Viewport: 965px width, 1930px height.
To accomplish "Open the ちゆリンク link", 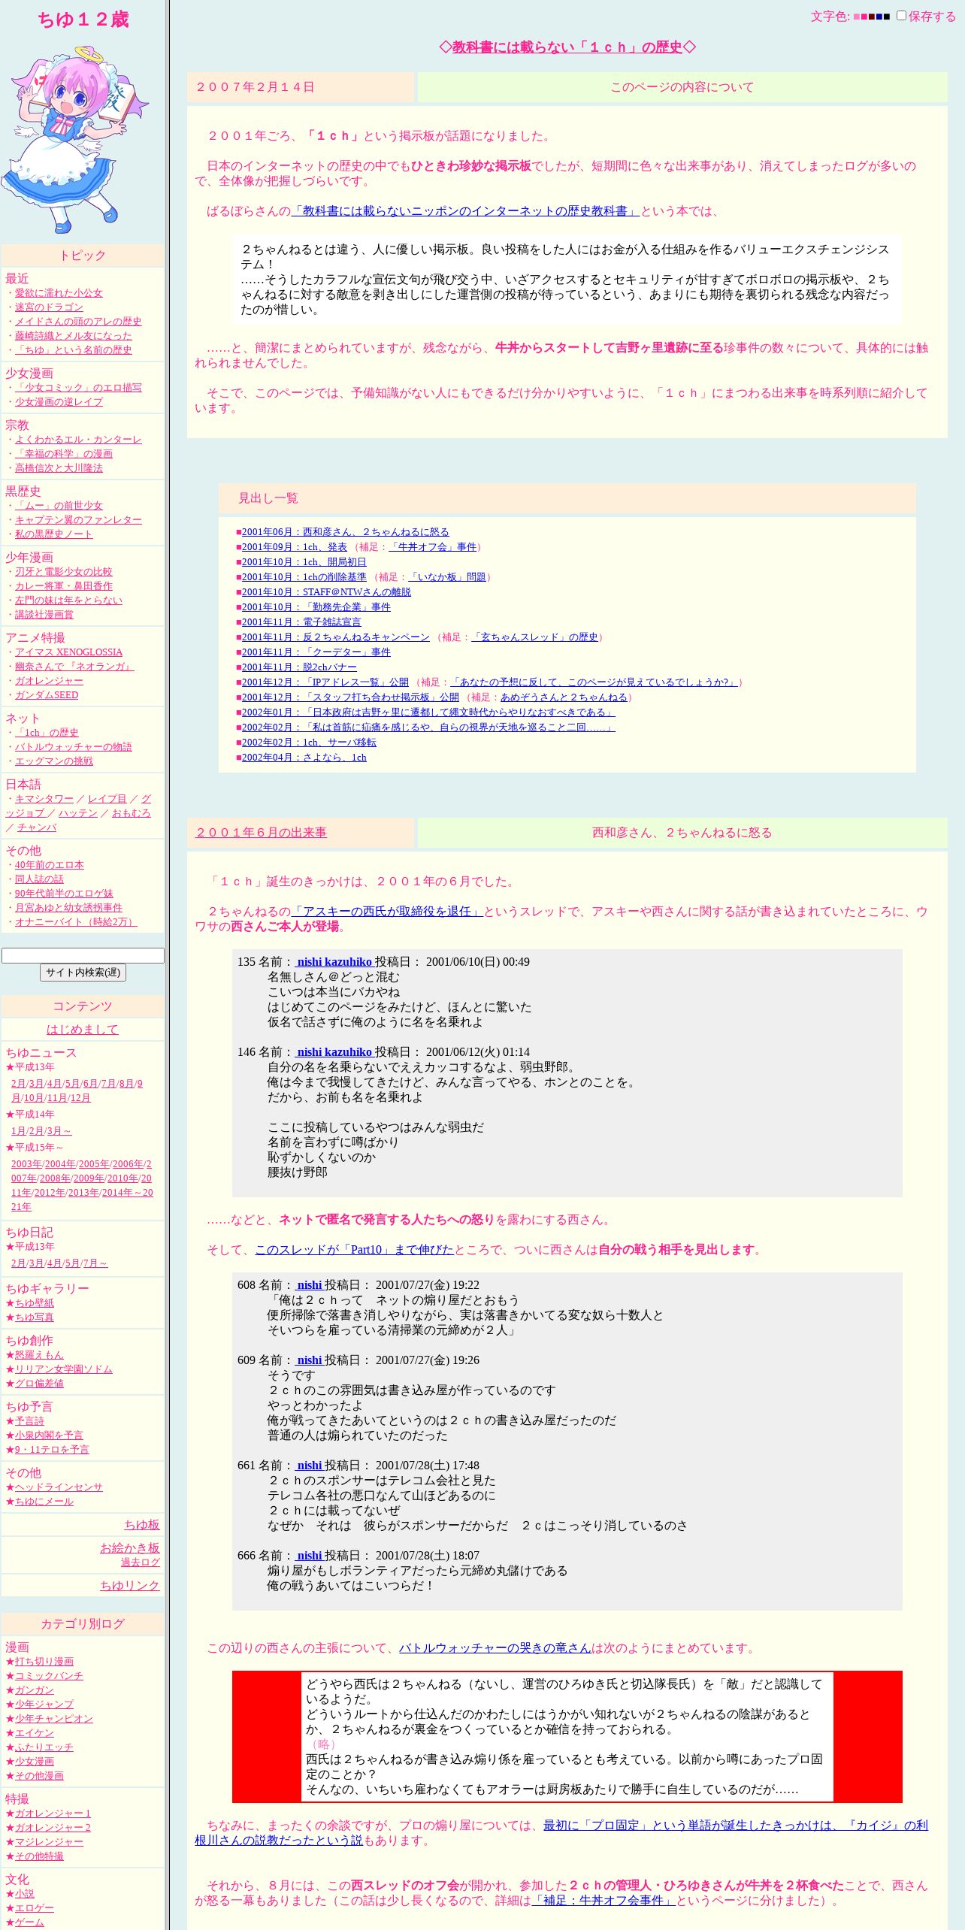I will 130,1586.
